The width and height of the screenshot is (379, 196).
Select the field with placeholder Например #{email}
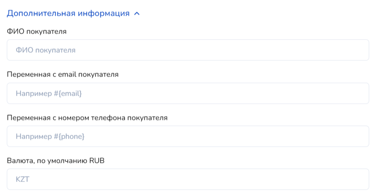pos(188,93)
